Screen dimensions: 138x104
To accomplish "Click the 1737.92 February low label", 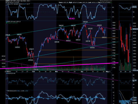I will (x=36, y=69).
